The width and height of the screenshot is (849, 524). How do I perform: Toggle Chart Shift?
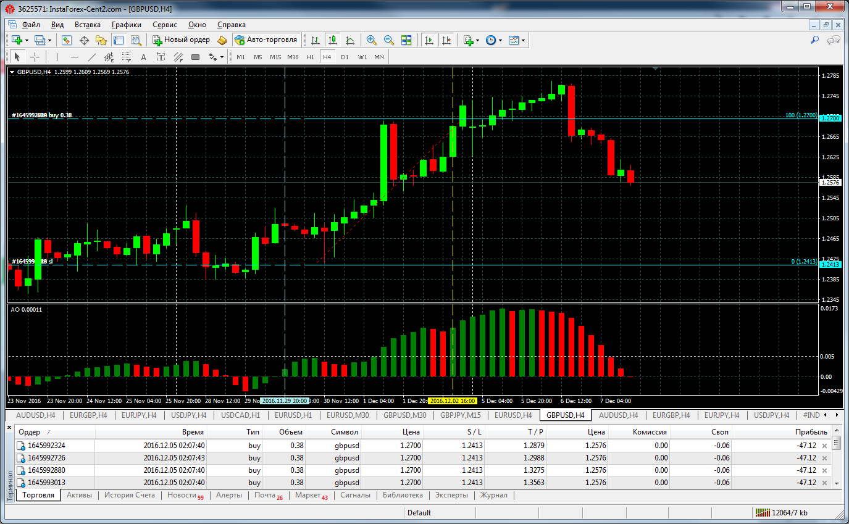click(446, 40)
